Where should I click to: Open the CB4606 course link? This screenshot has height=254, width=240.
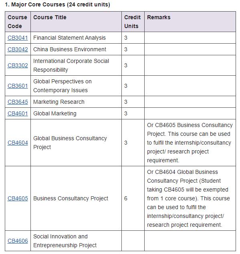(18, 241)
